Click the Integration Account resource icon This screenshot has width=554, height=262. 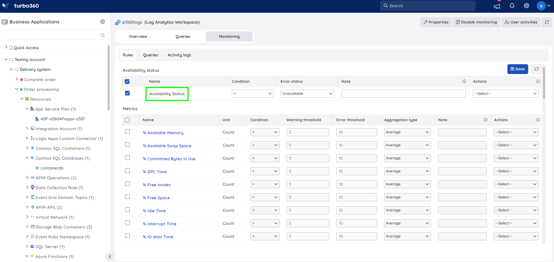click(32, 128)
